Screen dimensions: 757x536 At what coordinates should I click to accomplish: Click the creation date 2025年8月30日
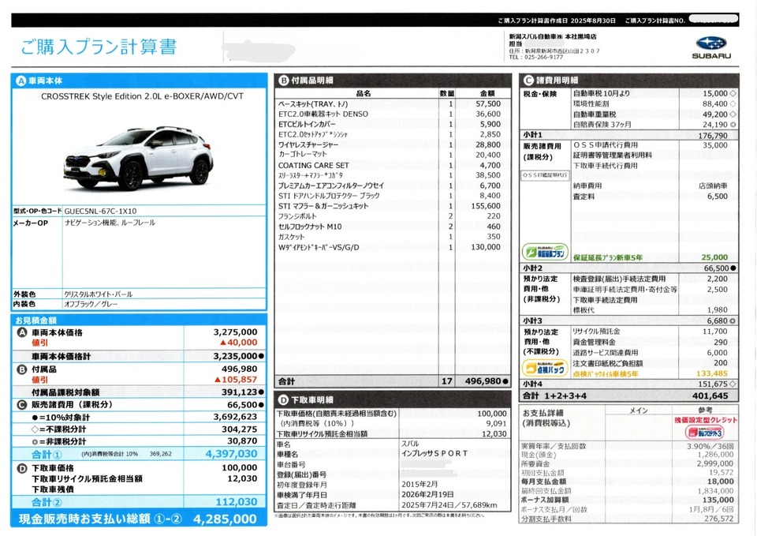(x=593, y=21)
